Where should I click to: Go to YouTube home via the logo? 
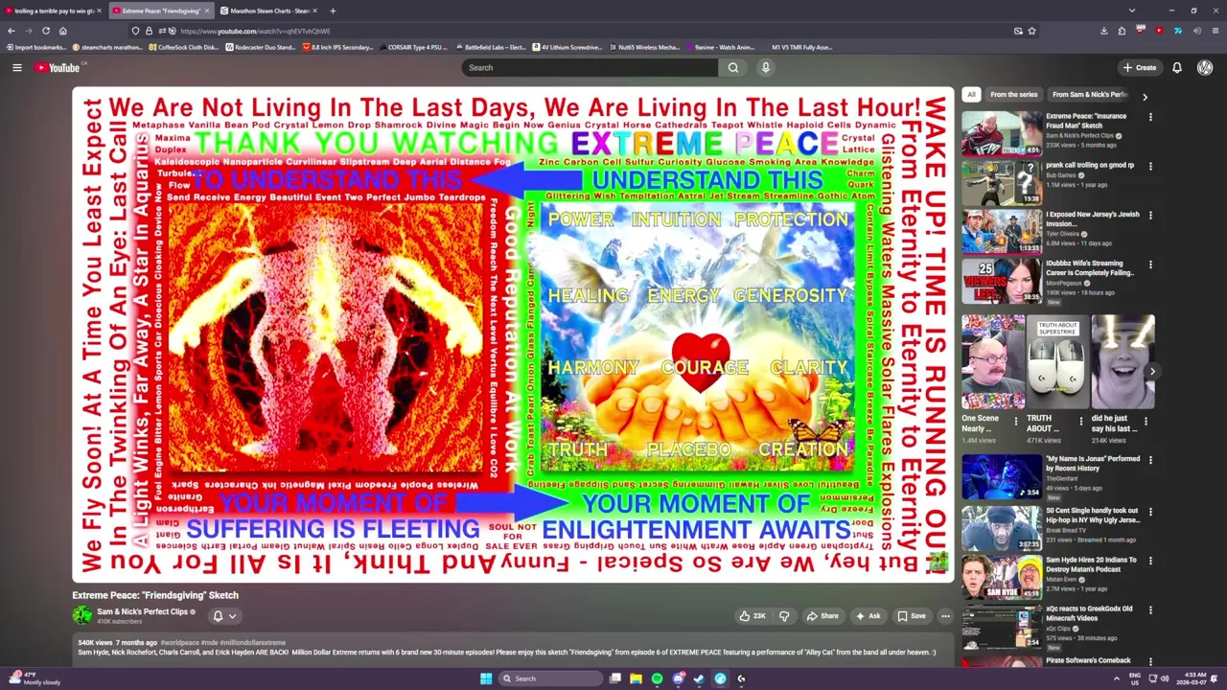pos(59,67)
